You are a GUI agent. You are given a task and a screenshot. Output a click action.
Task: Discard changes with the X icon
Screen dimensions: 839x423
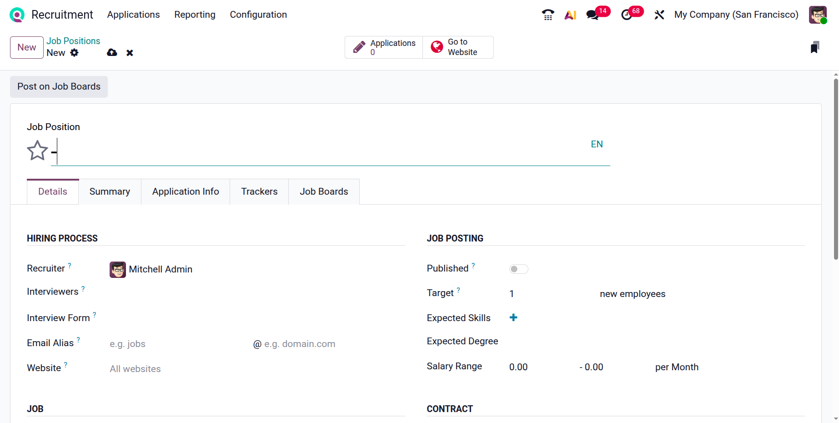pyautogui.click(x=130, y=53)
